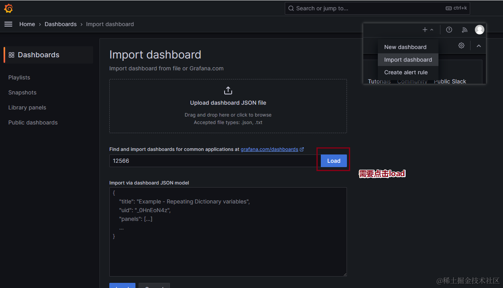Open the hamburger navigation menu
503x288 pixels.
(8, 24)
